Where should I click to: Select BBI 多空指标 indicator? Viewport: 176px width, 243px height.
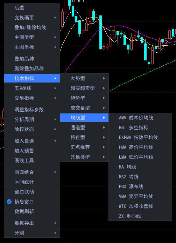[x=140, y=127]
